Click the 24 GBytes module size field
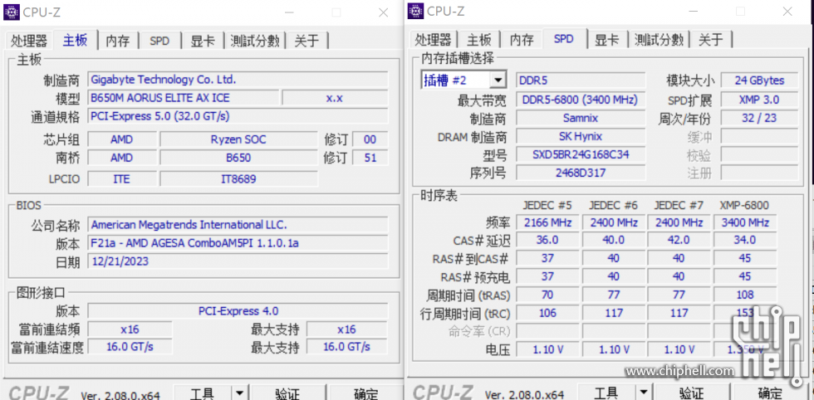This screenshot has width=814, height=400. [x=759, y=80]
